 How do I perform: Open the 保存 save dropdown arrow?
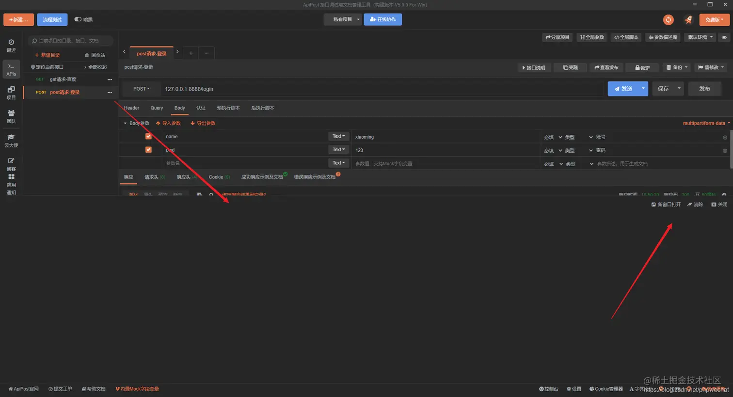point(679,89)
